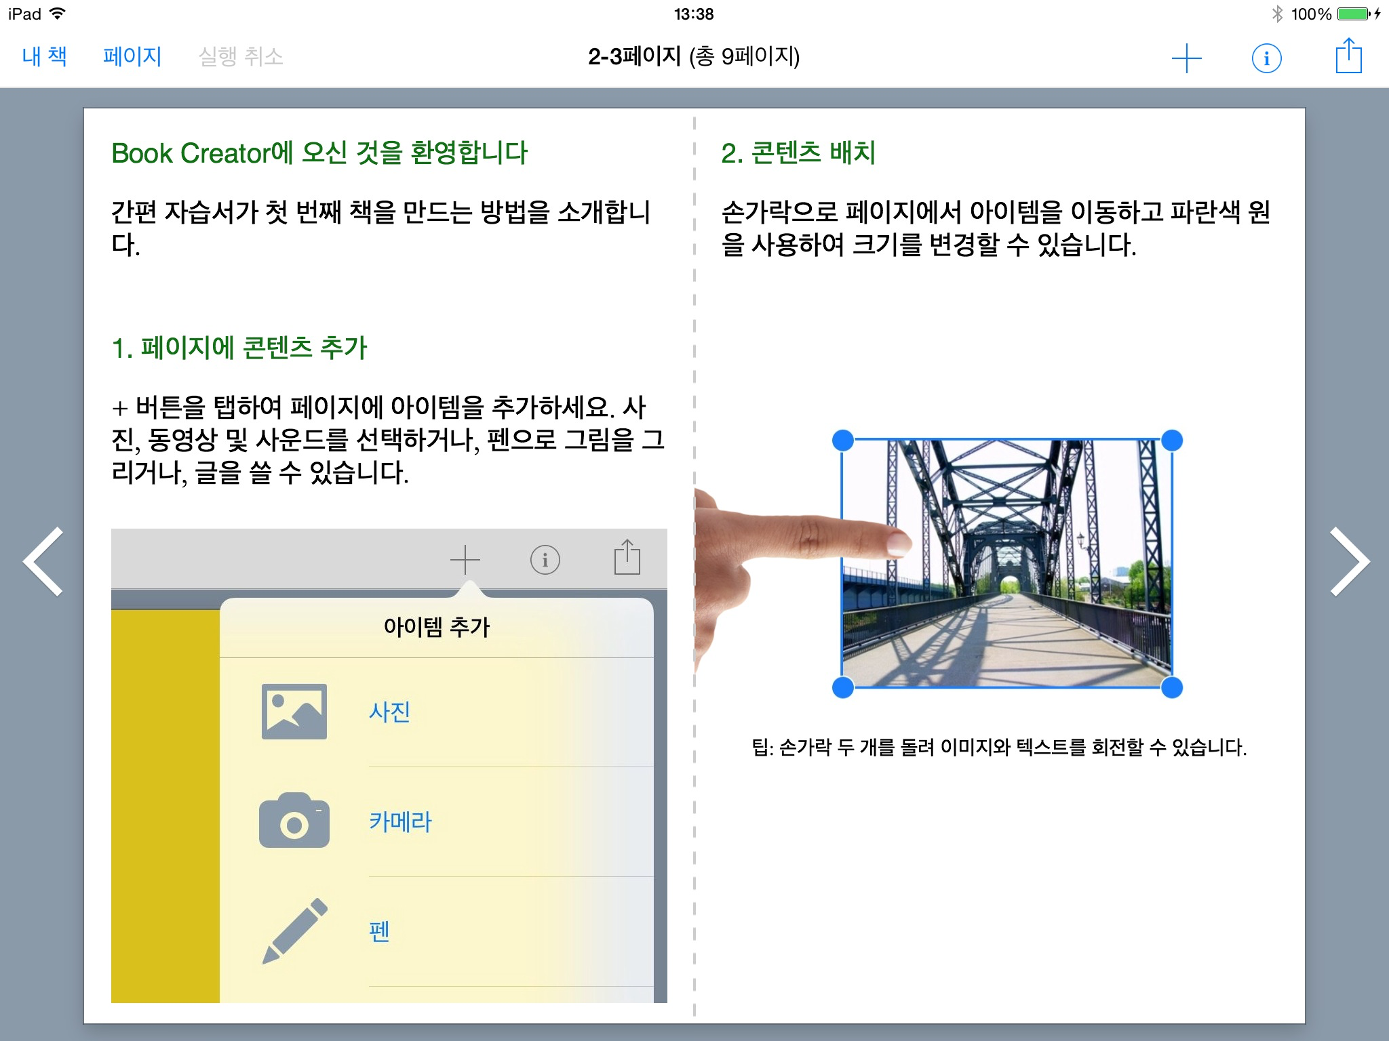Open the info inspector icon in the top toolbar
The image size is (1389, 1041).
point(1266,58)
